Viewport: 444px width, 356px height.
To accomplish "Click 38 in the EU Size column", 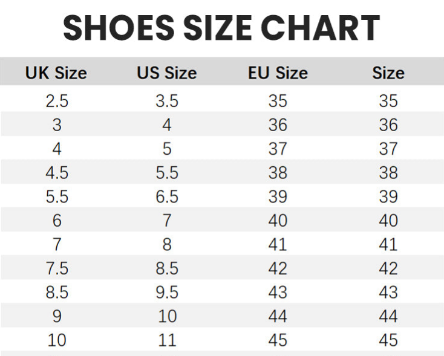I will tap(278, 173).
